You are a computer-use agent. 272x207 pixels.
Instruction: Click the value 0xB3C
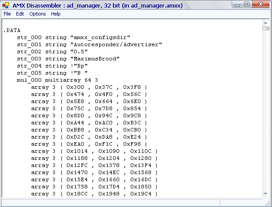132,123
